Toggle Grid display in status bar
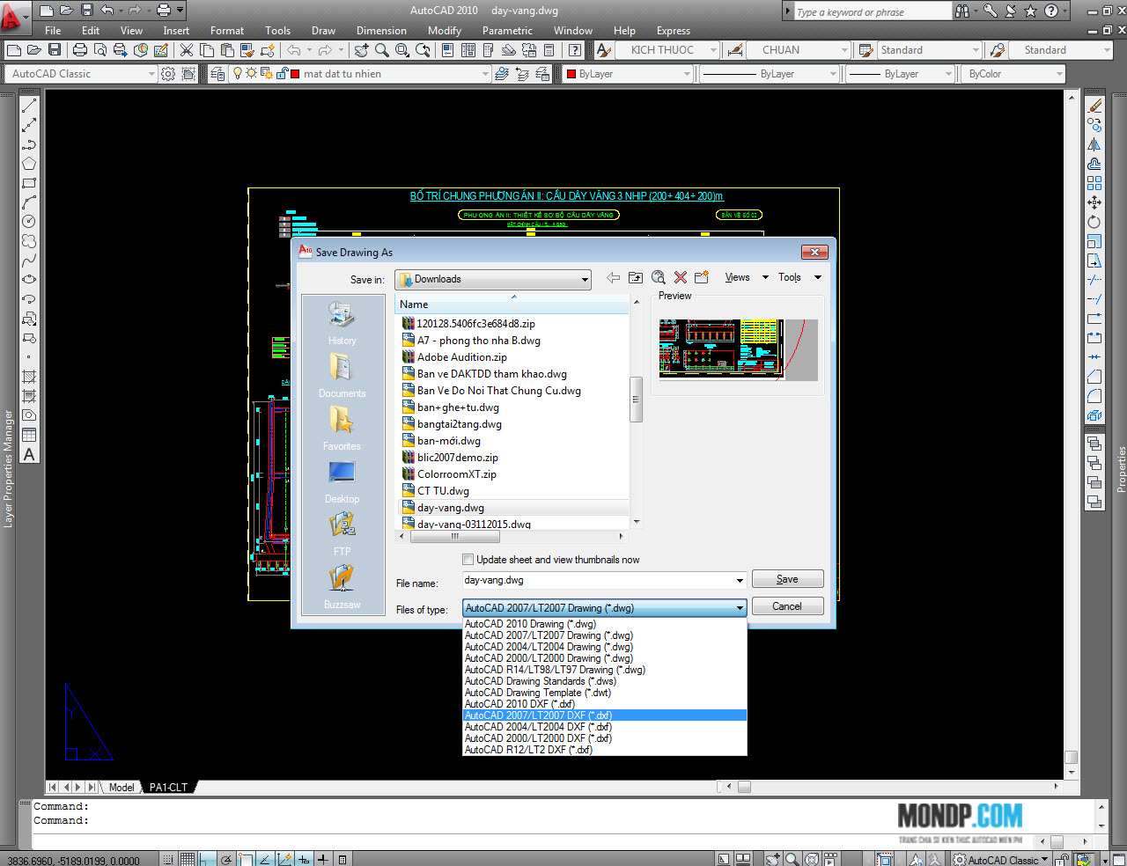1127x866 pixels. pos(188,859)
